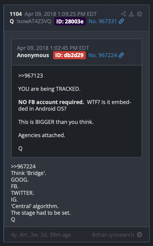Screen dimensions: 153x246
Task: Click the post number 1104
Action: click(16, 14)
